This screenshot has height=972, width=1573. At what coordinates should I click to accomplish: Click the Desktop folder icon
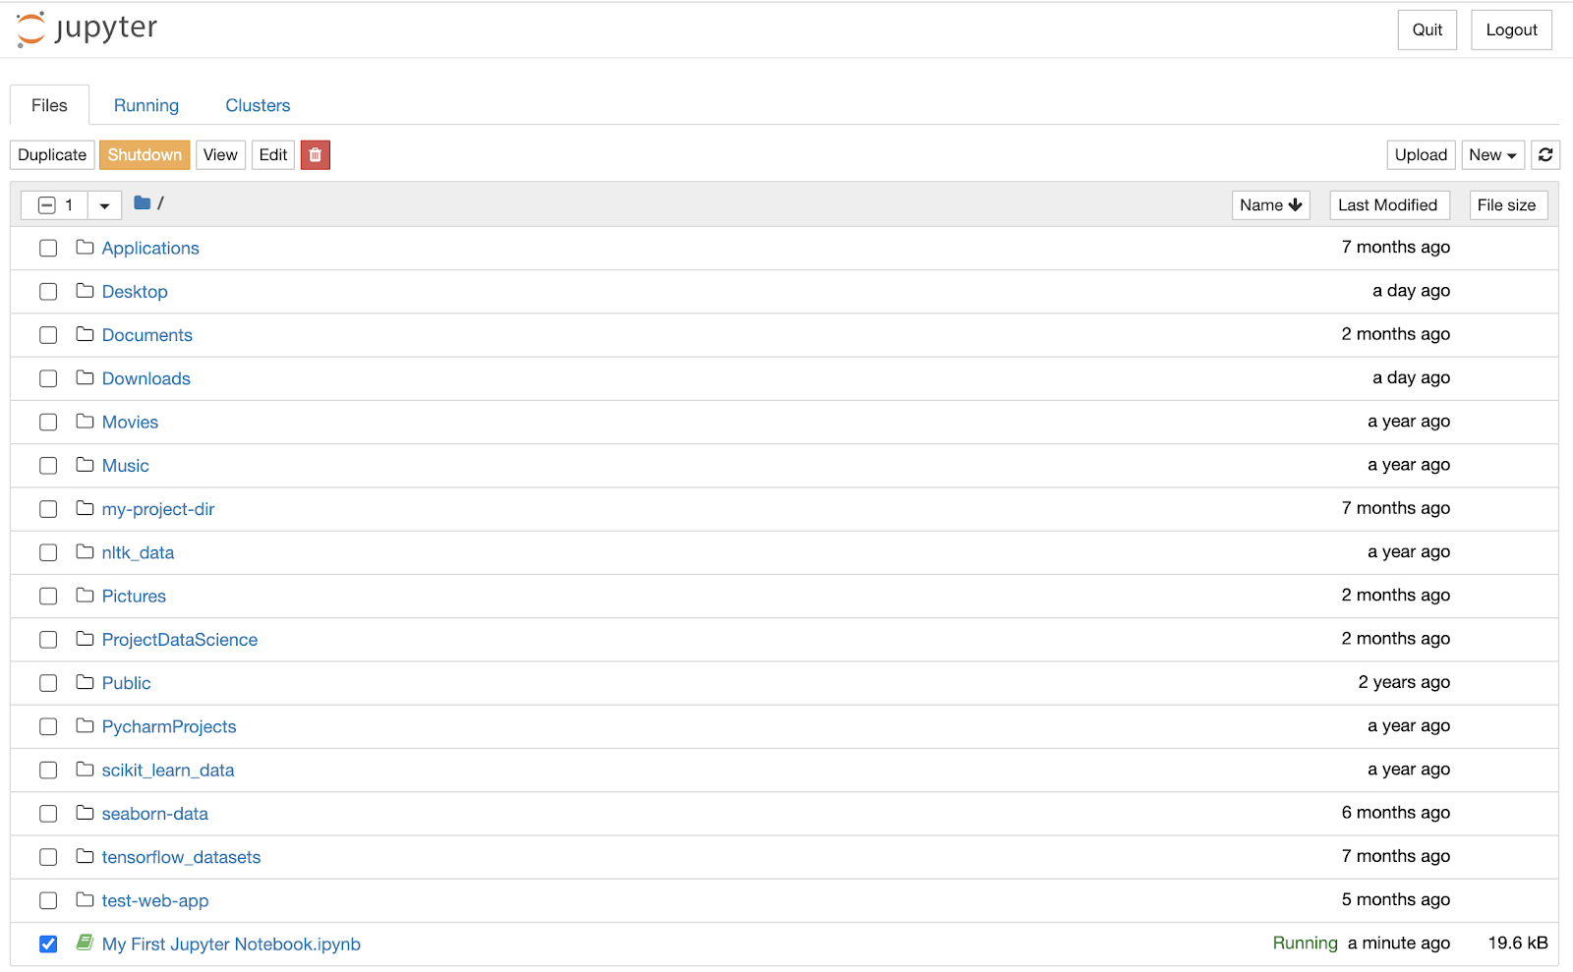click(x=85, y=291)
